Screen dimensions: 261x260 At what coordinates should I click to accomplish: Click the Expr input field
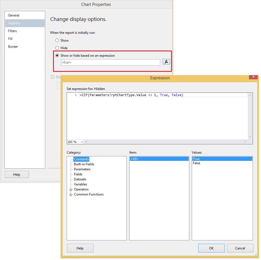pos(110,62)
